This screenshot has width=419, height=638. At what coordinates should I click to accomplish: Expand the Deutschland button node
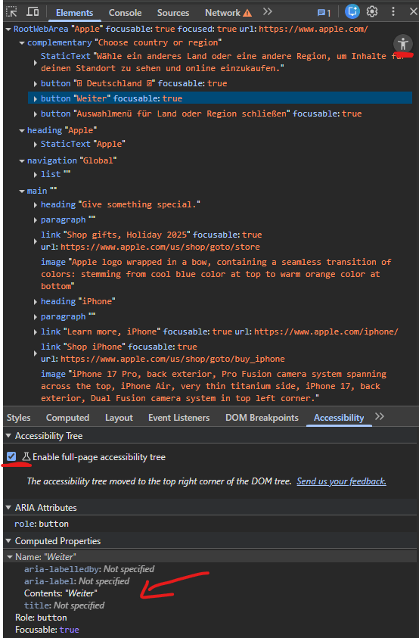pyautogui.click(x=36, y=84)
